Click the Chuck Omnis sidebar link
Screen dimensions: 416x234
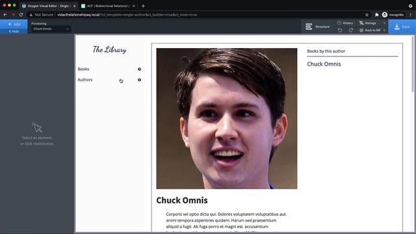pos(324,64)
